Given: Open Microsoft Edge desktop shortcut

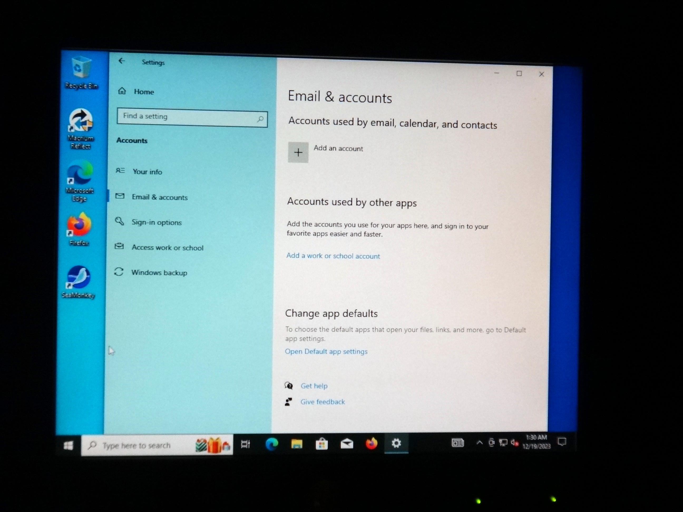Looking at the screenshot, I should pyautogui.click(x=79, y=181).
